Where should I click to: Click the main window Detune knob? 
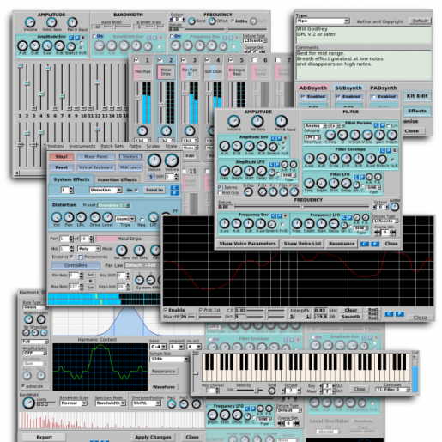click(x=154, y=160)
